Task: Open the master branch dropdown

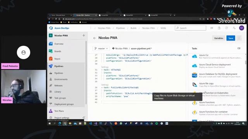Action: (101, 48)
